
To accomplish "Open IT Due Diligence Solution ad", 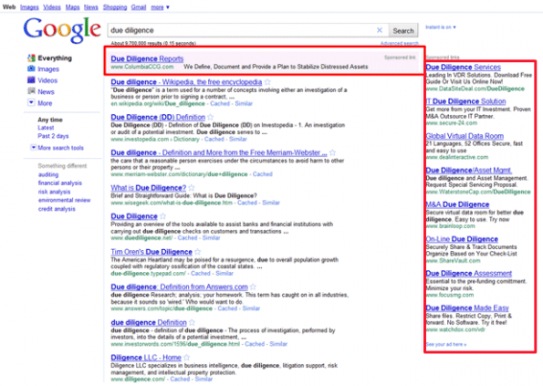I will [x=465, y=101].
